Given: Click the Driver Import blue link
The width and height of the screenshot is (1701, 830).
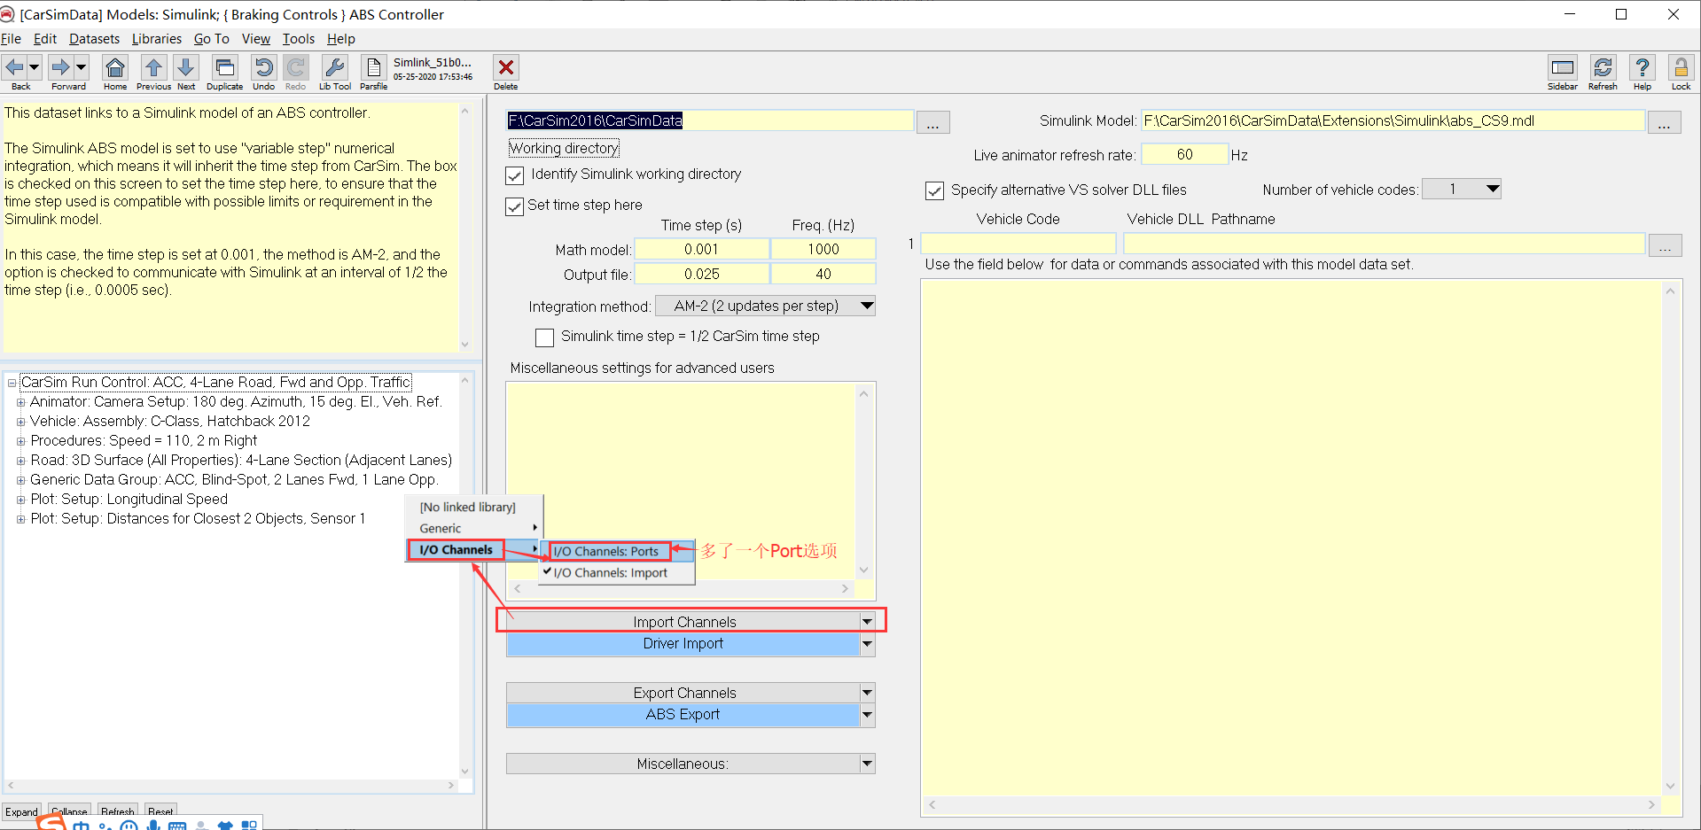Looking at the screenshot, I should pyautogui.click(x=683, y=644).
